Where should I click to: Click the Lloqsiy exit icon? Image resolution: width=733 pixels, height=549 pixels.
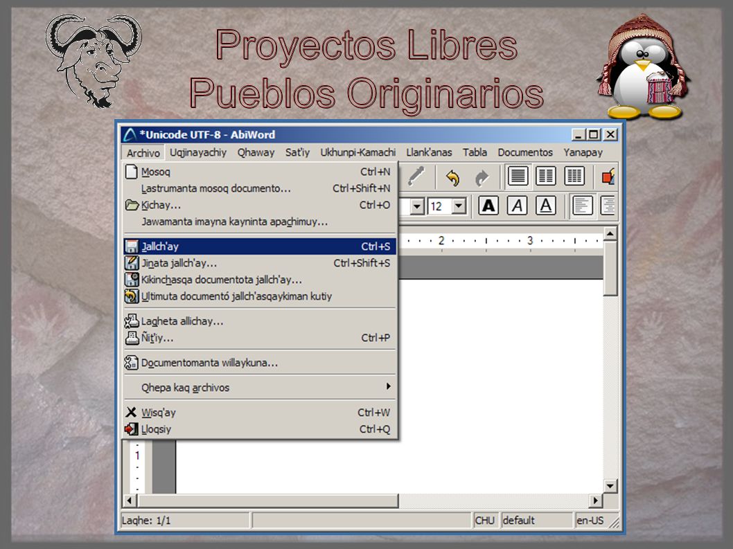coord(132,429)
